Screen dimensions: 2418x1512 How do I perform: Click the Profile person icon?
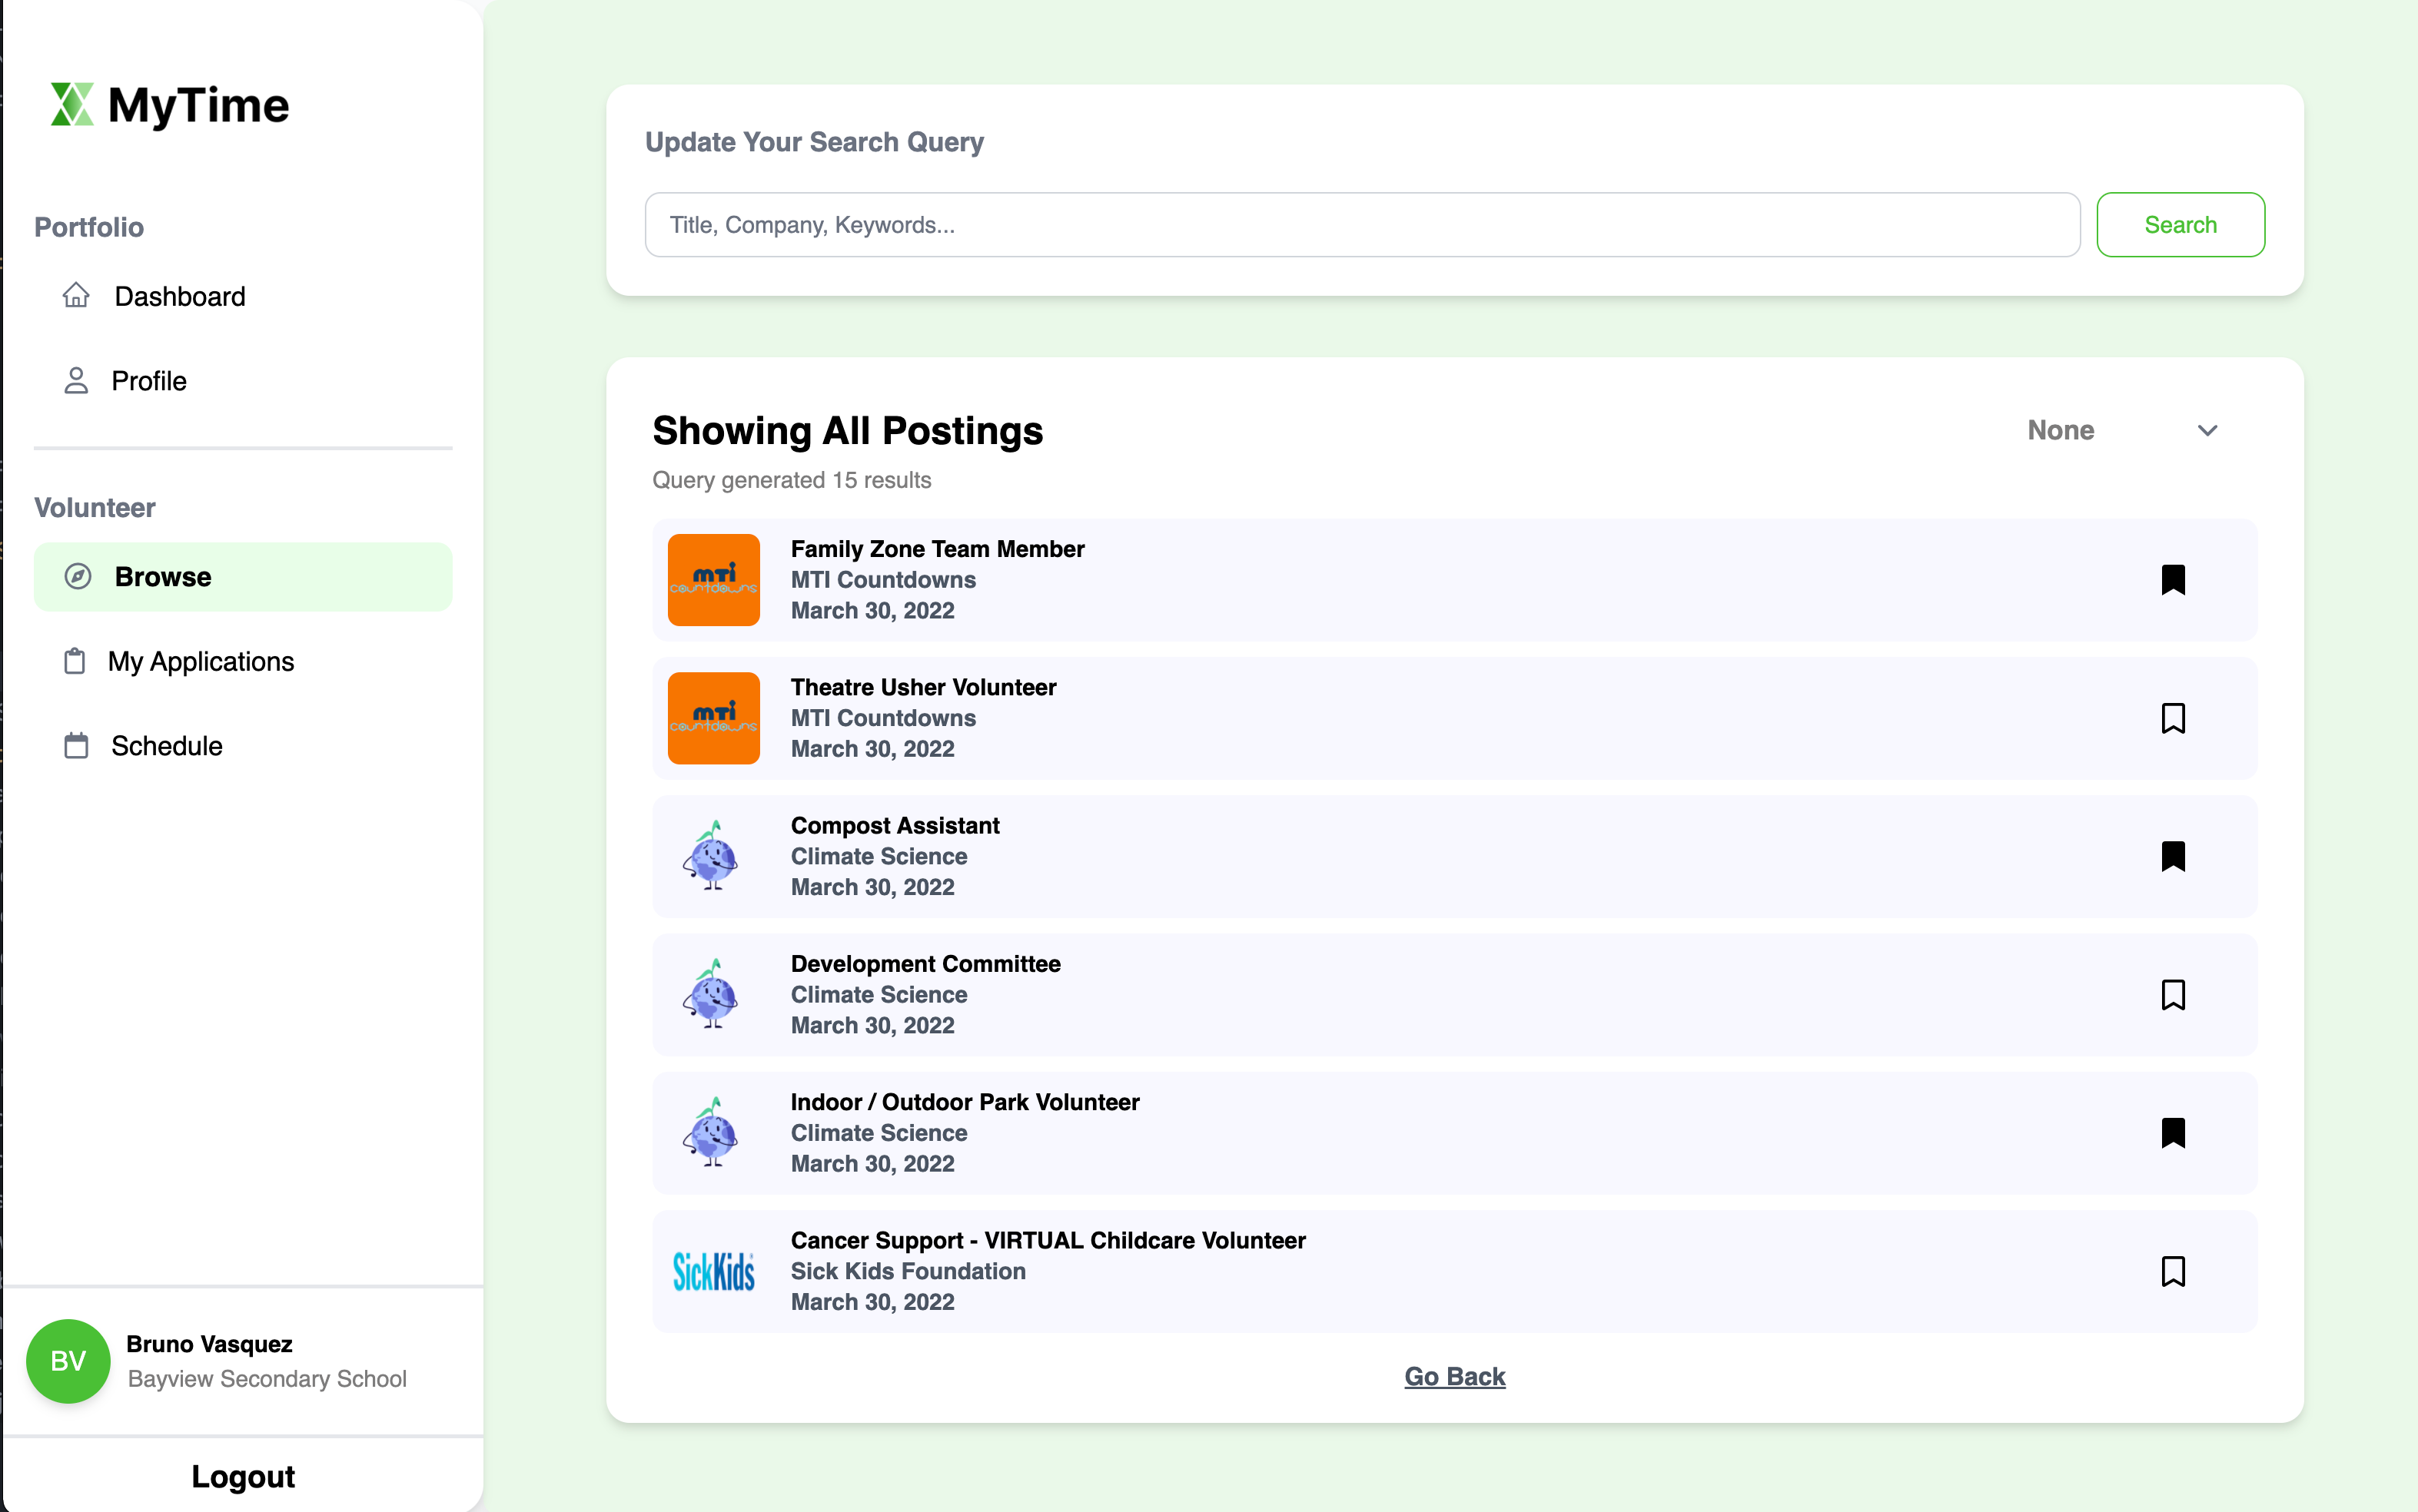pos(77,380)
